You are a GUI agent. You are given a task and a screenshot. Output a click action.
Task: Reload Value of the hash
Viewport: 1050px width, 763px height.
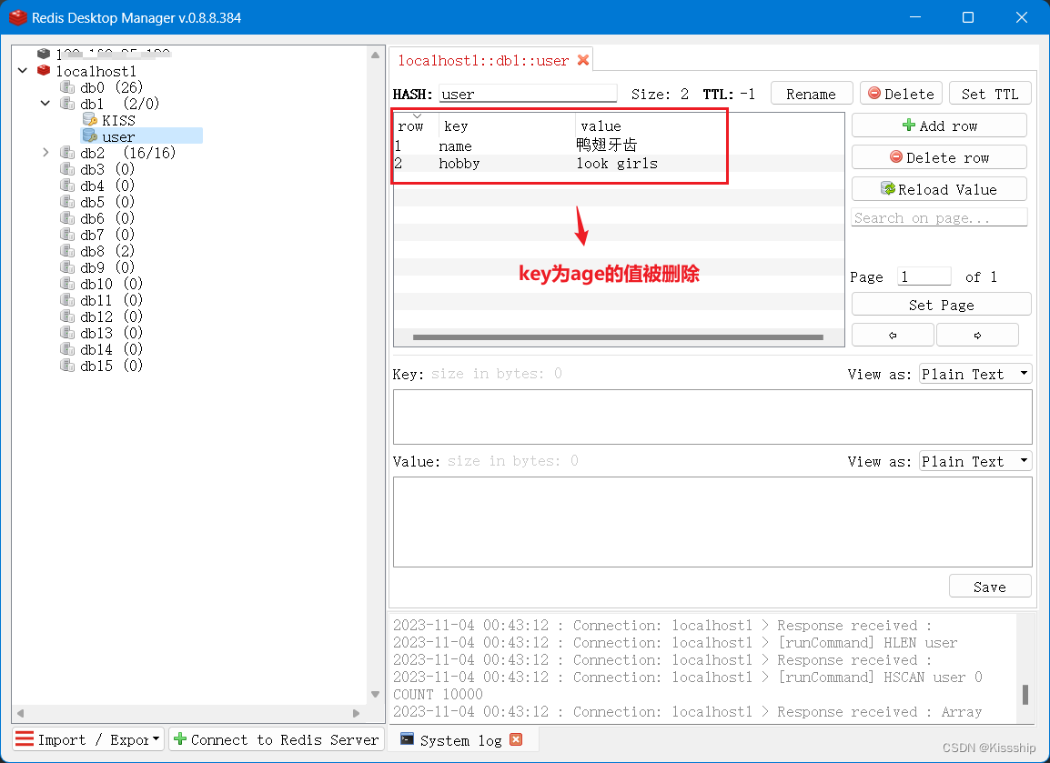[x=940, y=189]
